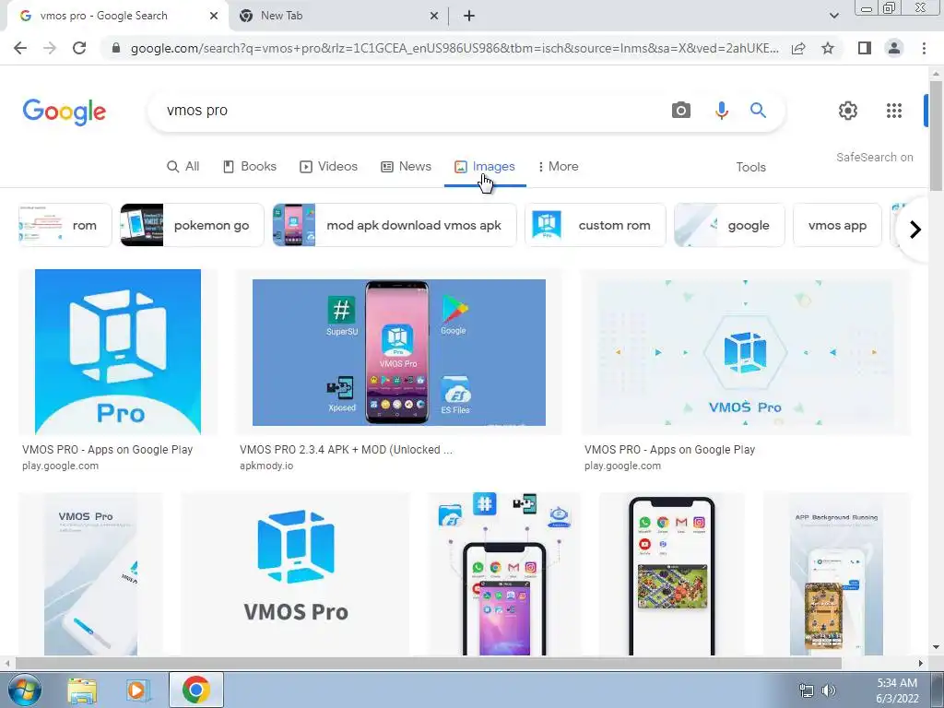
Task: Filter by 'custom rom' suggestion chip
Action: 596,225
